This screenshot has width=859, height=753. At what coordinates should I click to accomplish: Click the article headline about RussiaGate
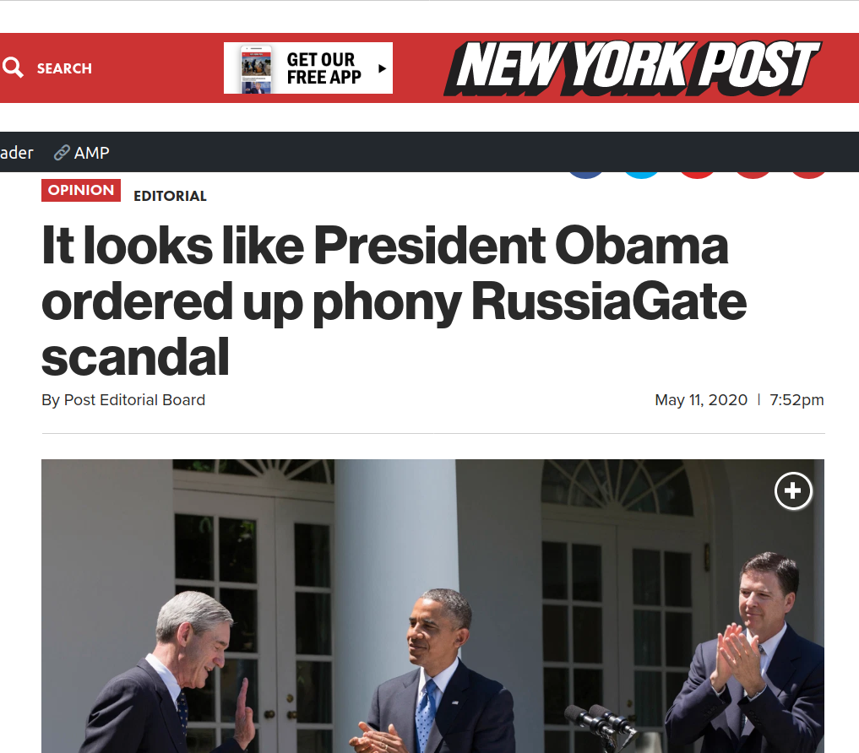coord(394,301)
